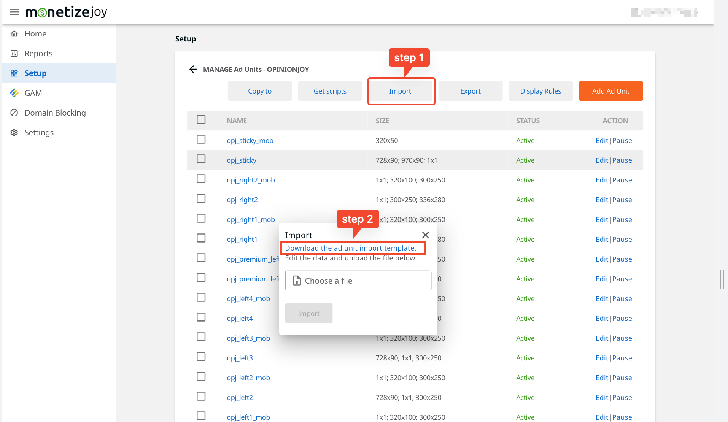Image resolution: width=728 pixels, height=422 pixels.
Task: Open the Choose a file field
Action: [x=358, y=281]
